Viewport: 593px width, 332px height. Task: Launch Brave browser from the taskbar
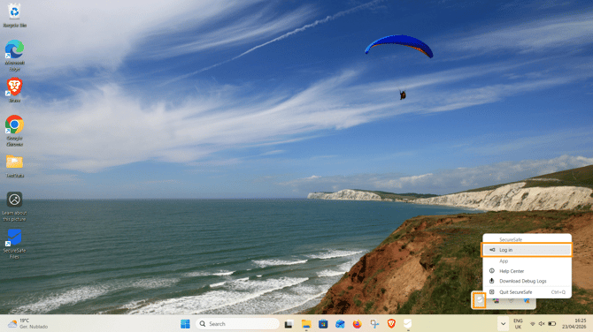(391, 324)
